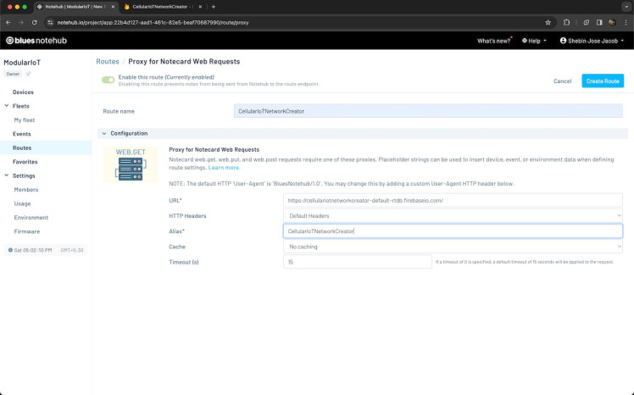Open What's new announcements
The width and height of the screenshot is (634, 395).
coord(493,41)
